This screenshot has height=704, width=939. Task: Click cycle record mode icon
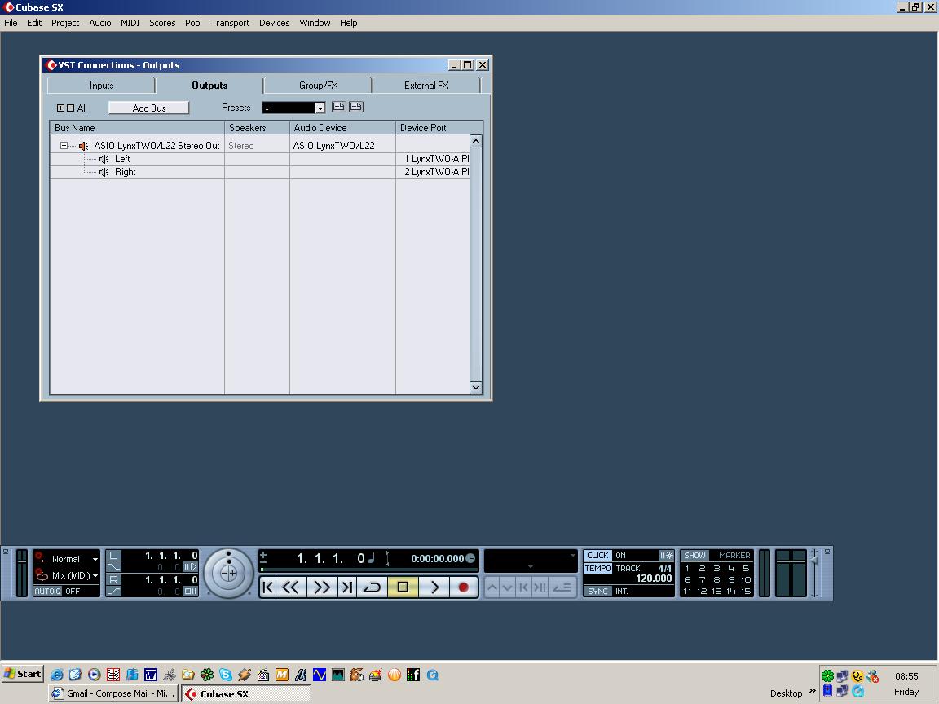(42, 575)
